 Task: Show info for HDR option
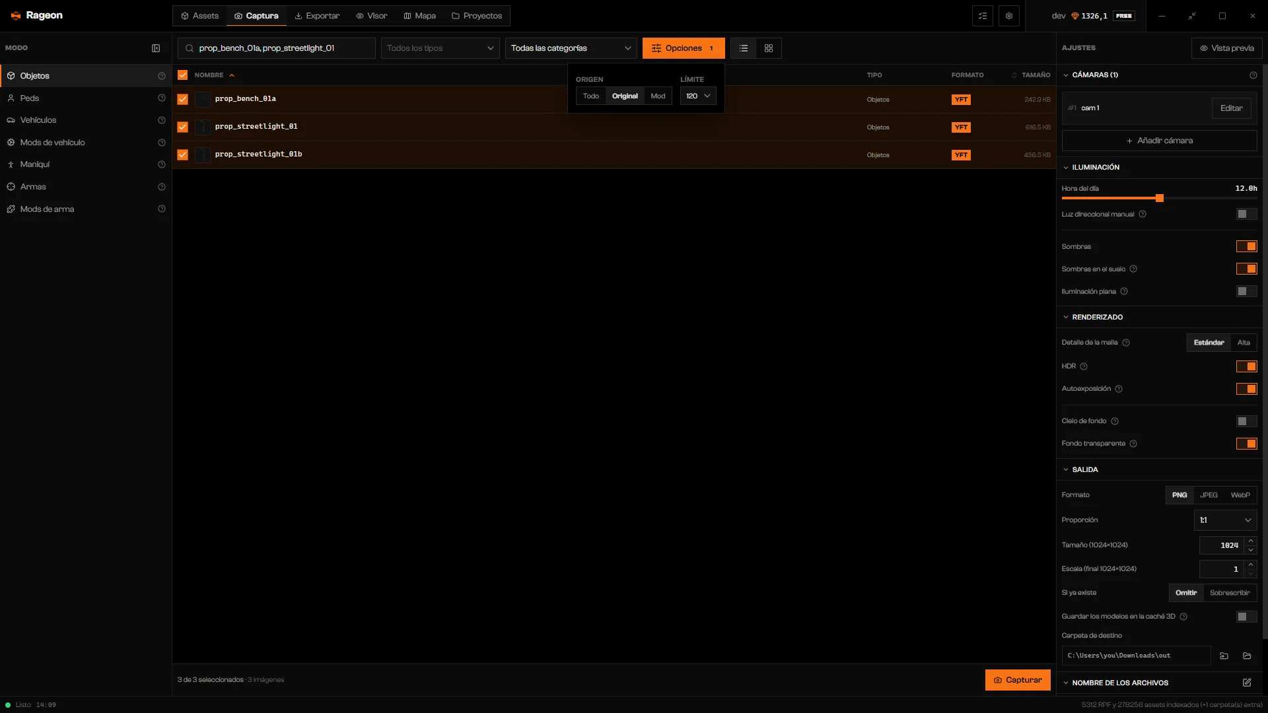pyautogui.click(x=1084, y=366)
